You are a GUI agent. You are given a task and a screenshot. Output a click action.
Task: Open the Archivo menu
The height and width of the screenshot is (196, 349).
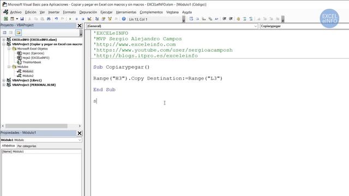tap(16, 12)
